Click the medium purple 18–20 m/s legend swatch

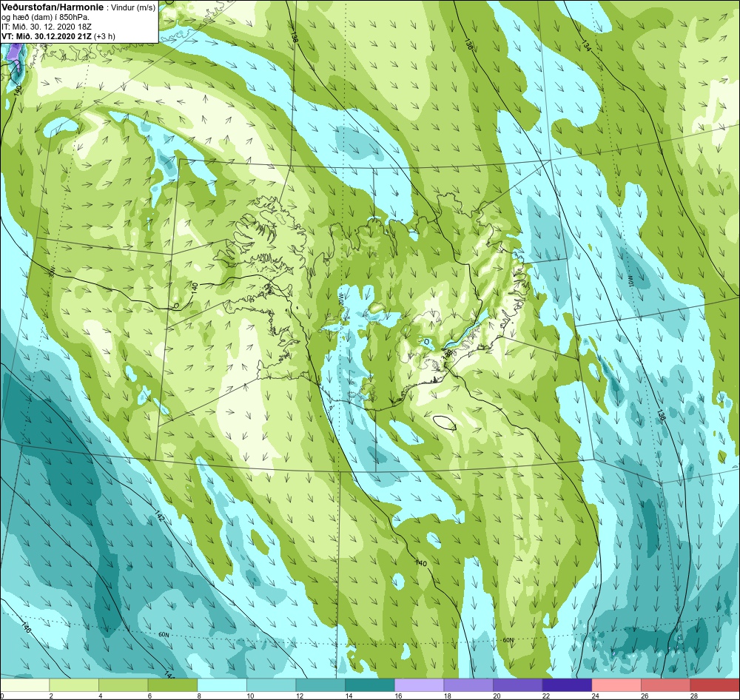(468, 685)
